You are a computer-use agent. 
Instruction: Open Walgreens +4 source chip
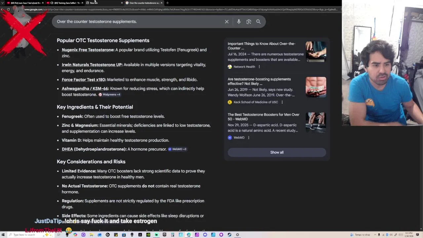(109, 95)
